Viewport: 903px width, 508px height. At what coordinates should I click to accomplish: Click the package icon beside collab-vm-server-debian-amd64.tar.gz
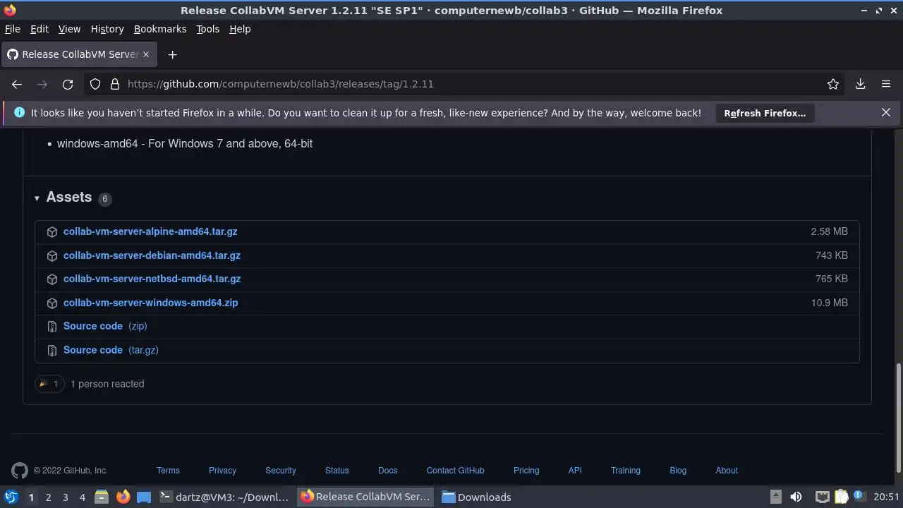pyautogui.click(x=52, y=256)
